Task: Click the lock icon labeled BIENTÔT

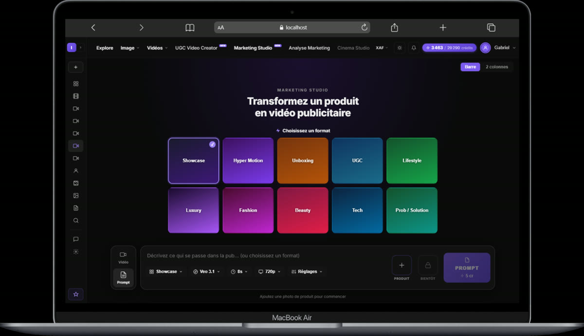Action: (x=428, y=265)
